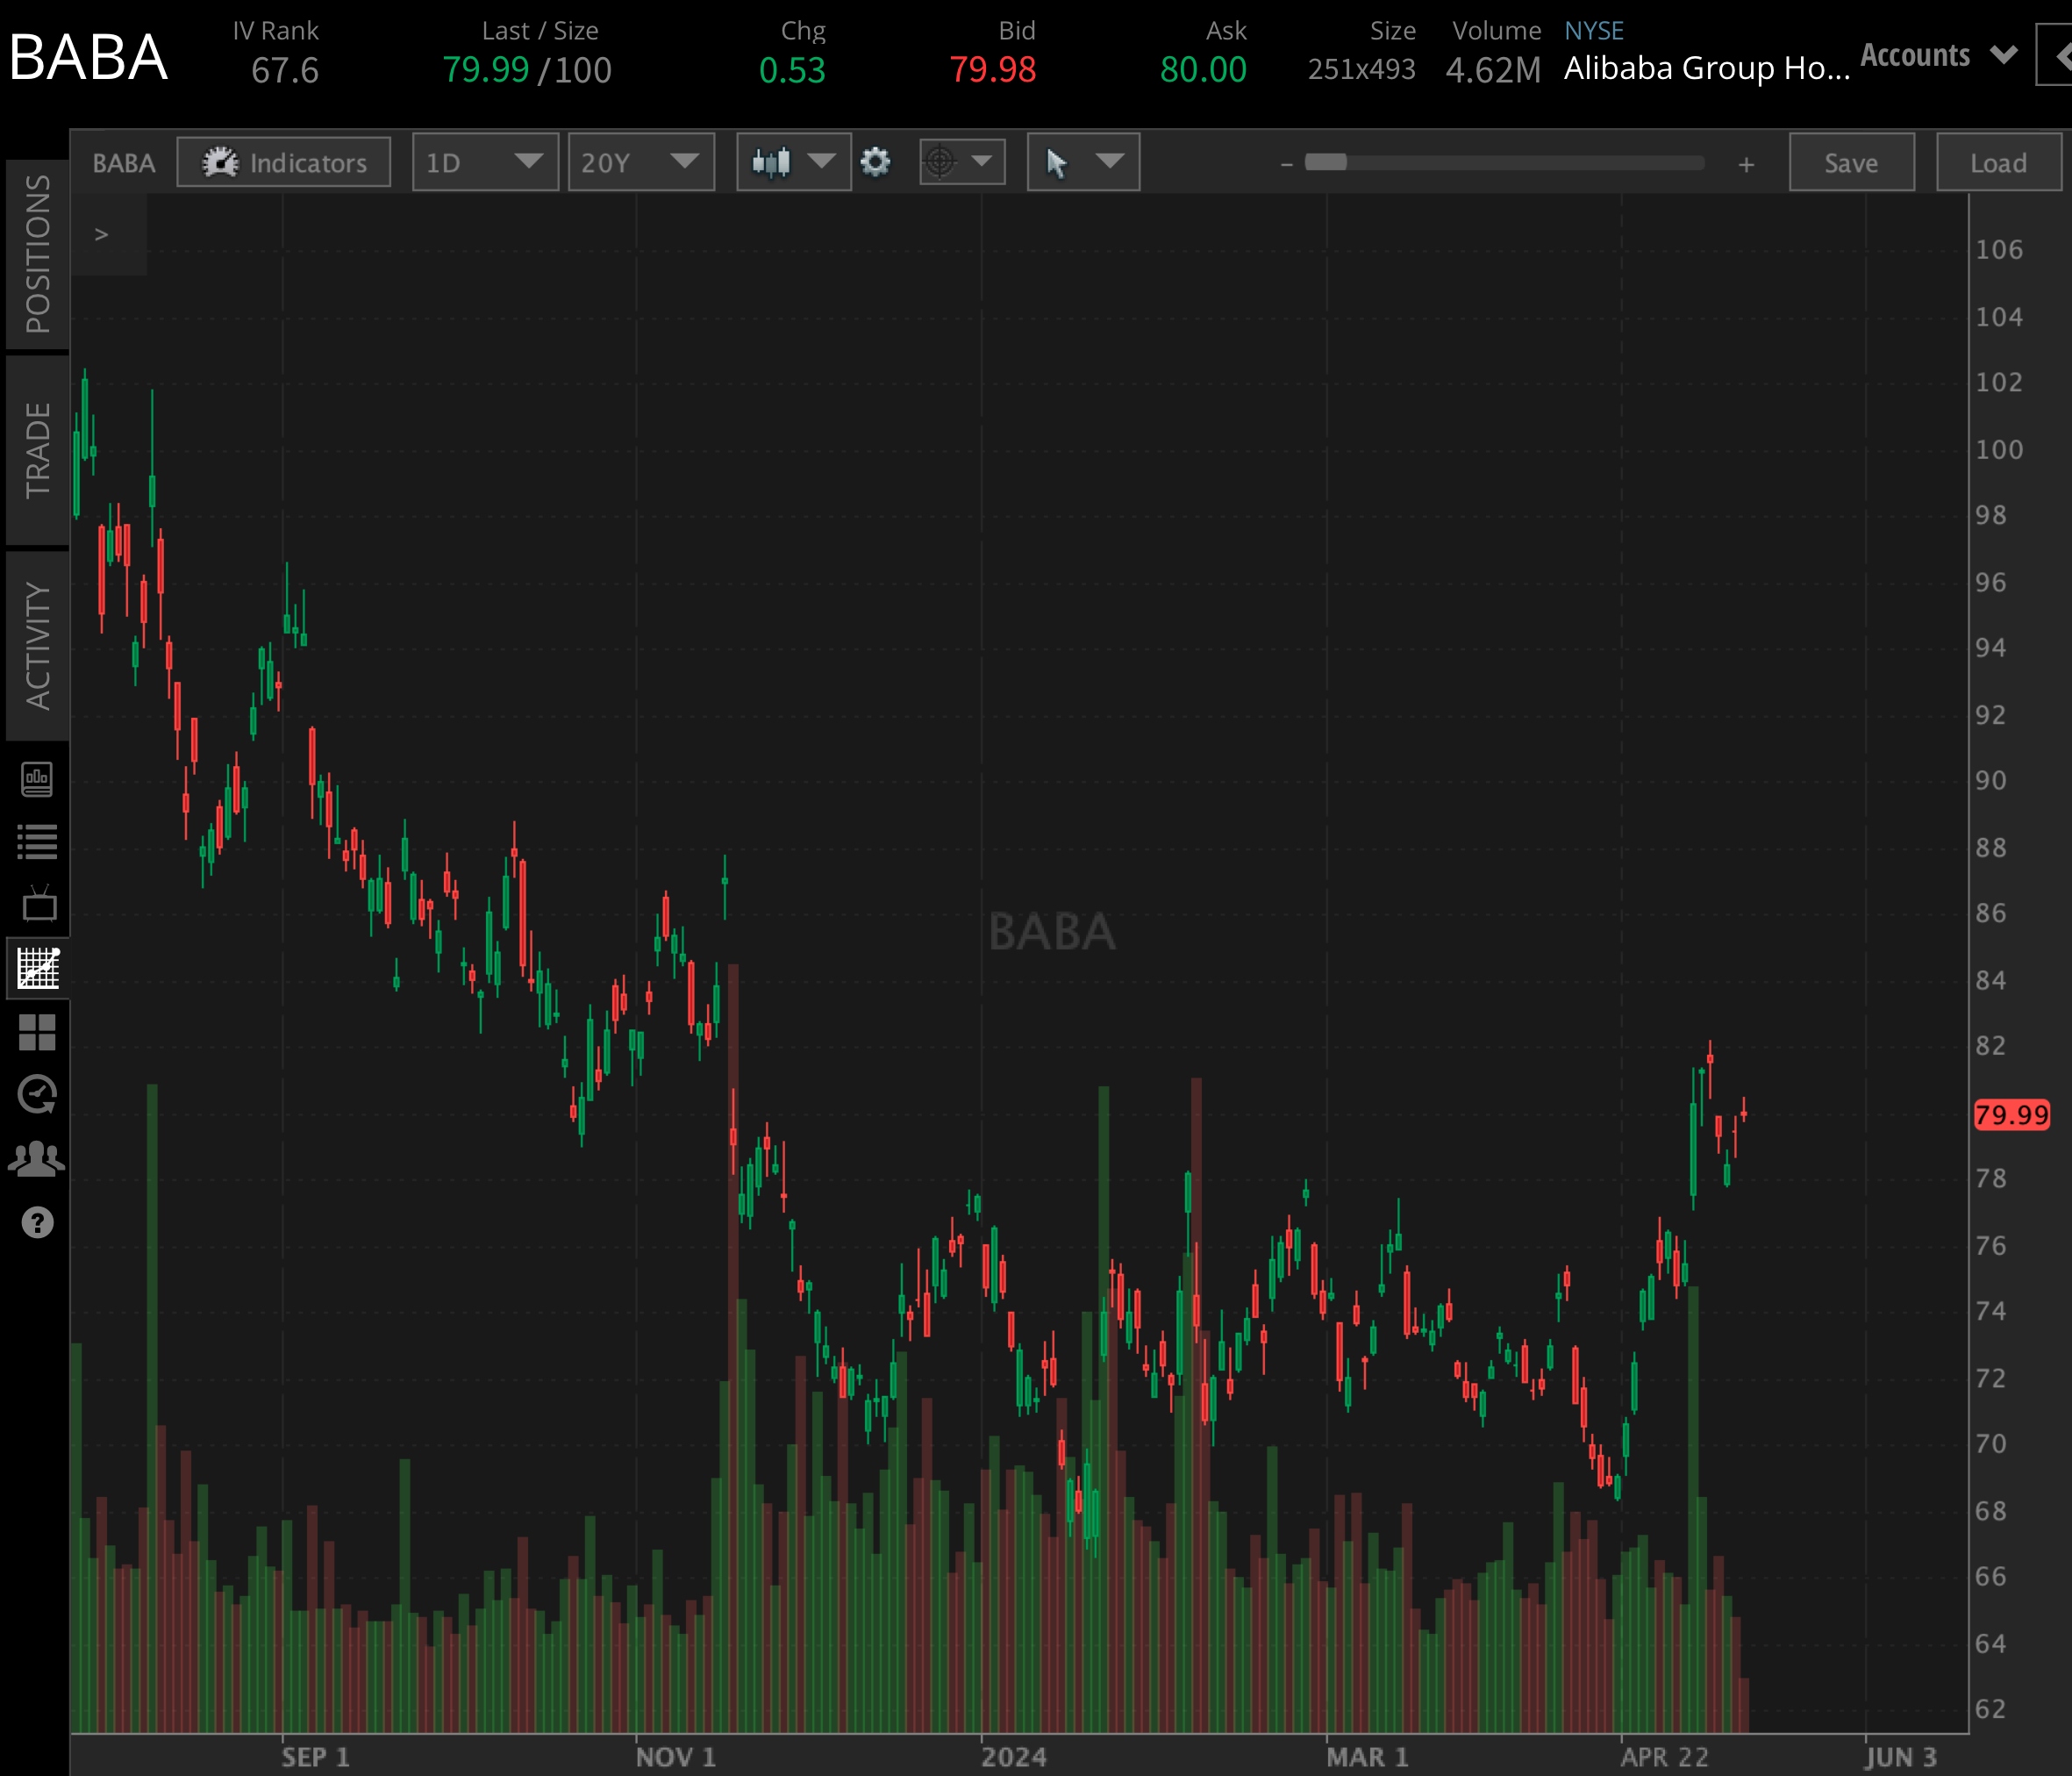Open the quad grid layout icon
The image size is (2072, 1776).
tap(38, 1034)
